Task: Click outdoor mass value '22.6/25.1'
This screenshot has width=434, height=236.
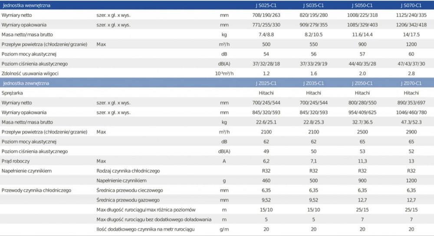Action: (x=266, y=122)
